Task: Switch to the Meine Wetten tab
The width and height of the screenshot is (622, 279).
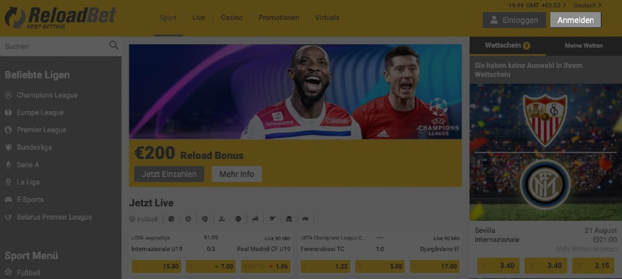Action: pos(584,45)
